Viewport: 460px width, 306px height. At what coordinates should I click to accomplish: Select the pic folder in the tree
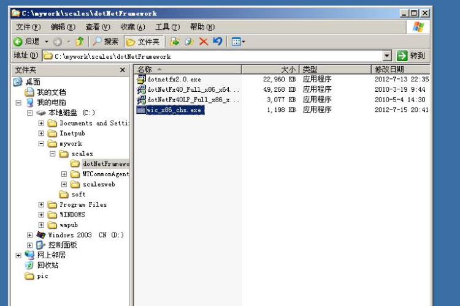(42, 276)
